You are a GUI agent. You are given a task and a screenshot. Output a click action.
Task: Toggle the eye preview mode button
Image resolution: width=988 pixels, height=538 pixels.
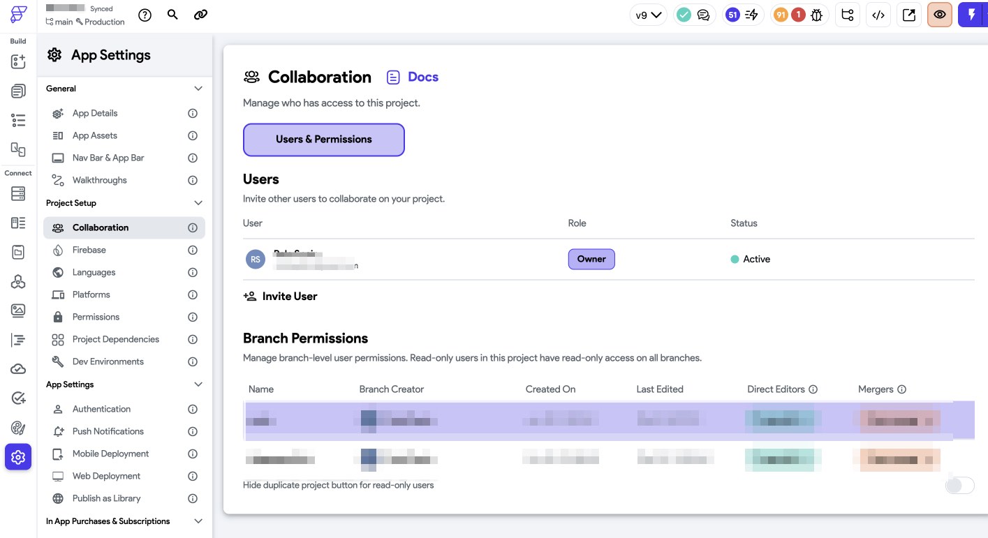click(940, 15)
